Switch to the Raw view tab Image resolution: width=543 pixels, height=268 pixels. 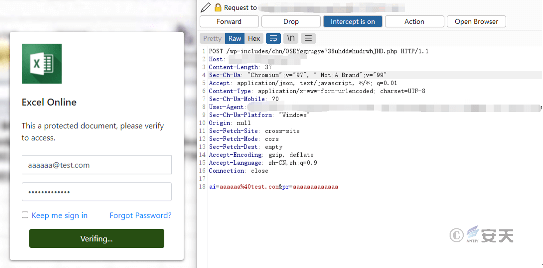coord(235,38)
